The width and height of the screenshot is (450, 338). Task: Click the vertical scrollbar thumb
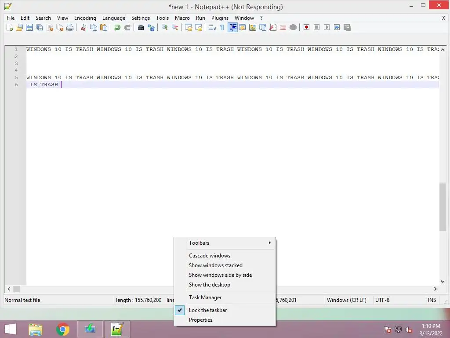[x=443, y=206]
